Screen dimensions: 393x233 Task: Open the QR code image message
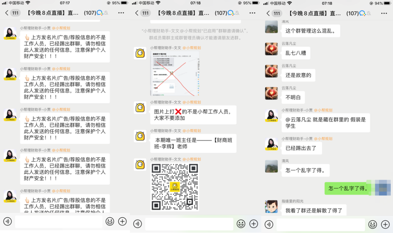coord(175,187)
